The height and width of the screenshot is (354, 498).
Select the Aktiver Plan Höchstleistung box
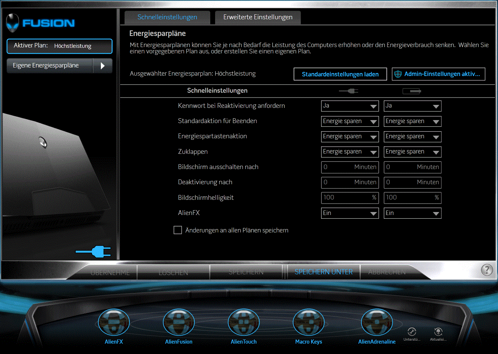[59, 46]
